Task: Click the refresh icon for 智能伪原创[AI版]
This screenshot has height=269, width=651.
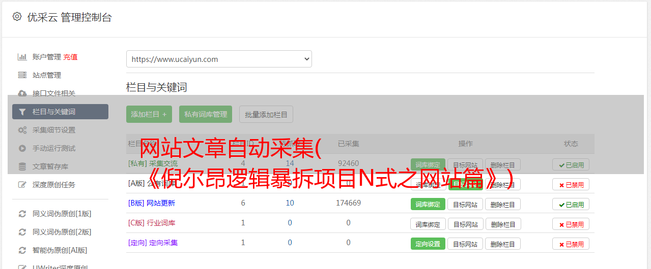Action: [22, 250]
